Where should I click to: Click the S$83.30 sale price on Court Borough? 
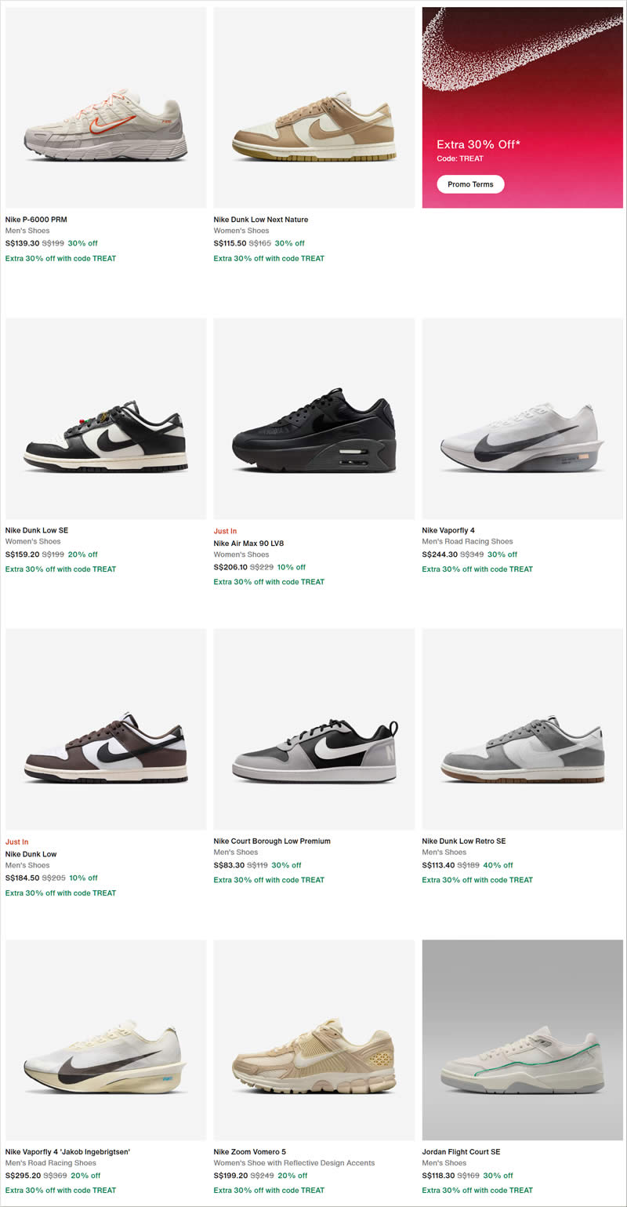[x=228, y=865]
